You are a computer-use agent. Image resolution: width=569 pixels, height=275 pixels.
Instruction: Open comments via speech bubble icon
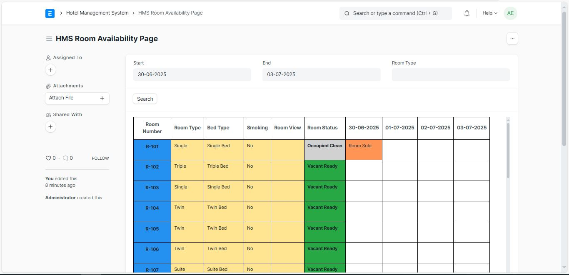(65, 158)
